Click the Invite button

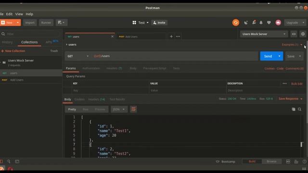[x=159, y=23]
